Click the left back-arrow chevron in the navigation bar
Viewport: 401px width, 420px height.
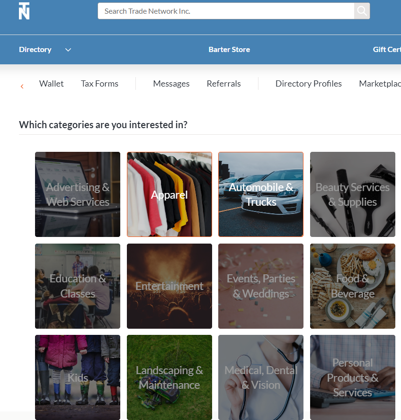pos(22,86)
